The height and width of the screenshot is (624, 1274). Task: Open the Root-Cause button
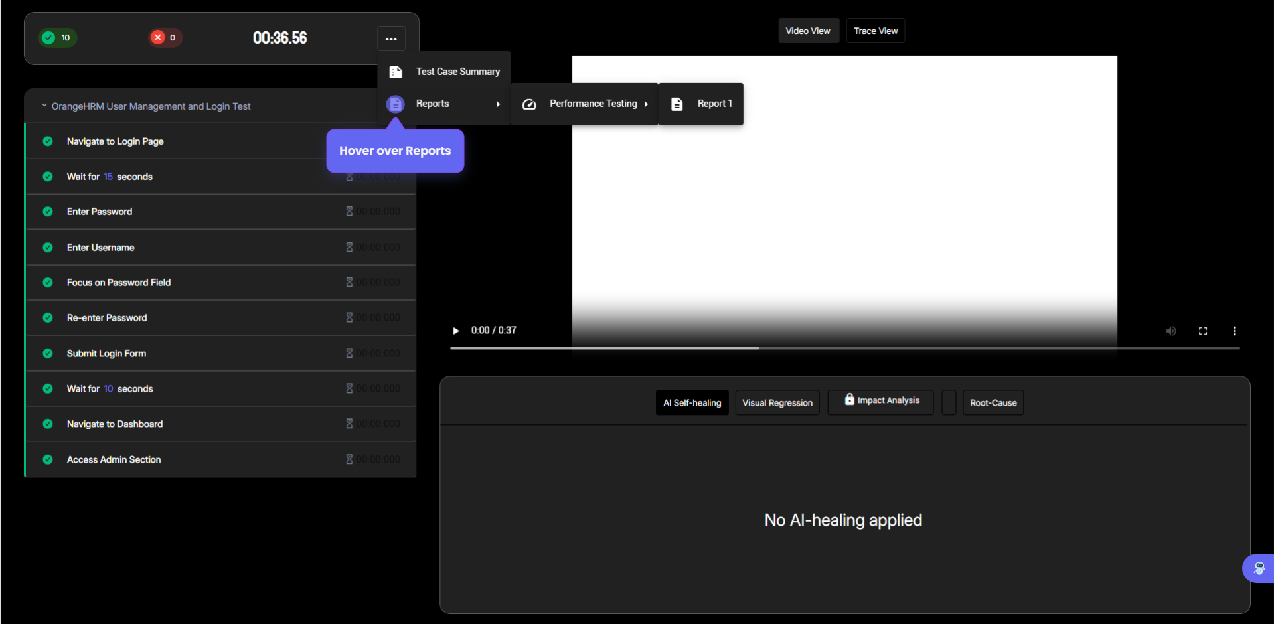pos(993,403)
